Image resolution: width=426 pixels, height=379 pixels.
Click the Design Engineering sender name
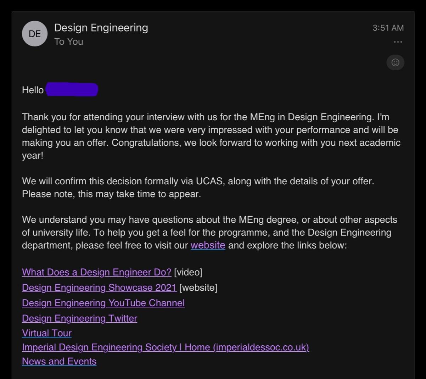pos(101,28)
